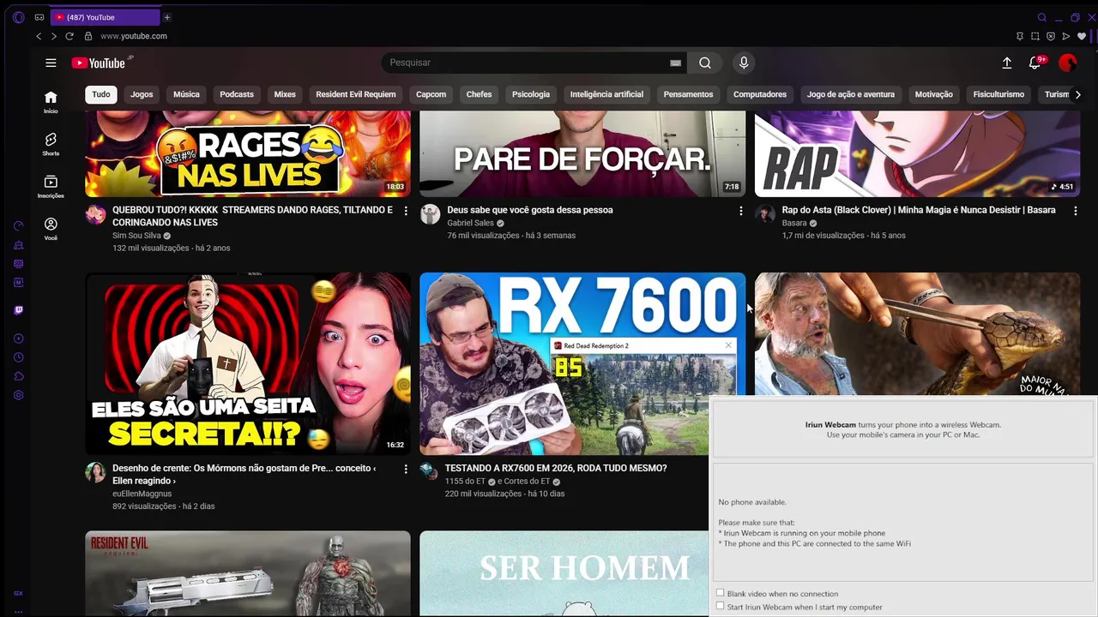
Task: Open the PARE DE FORÇAR thumbnail
Action: pyautogui.click(x=582, y=154)
